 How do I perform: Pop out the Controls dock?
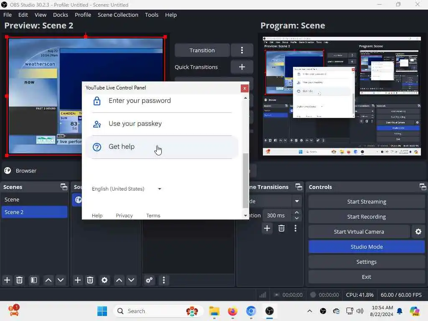[x=423, y=187]
